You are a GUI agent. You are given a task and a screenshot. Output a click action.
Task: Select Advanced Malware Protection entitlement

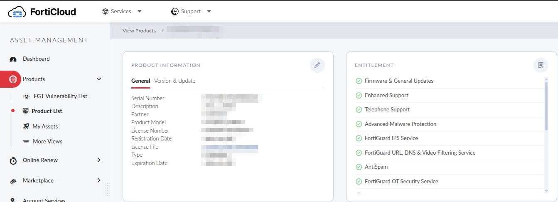(x=401, y=124)
